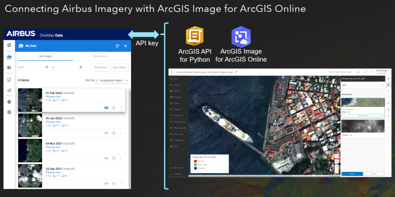This screenshot has width=395, height=197.
Task: Open the clock history icon in Airbus sidebar
Action: point(9,102)
